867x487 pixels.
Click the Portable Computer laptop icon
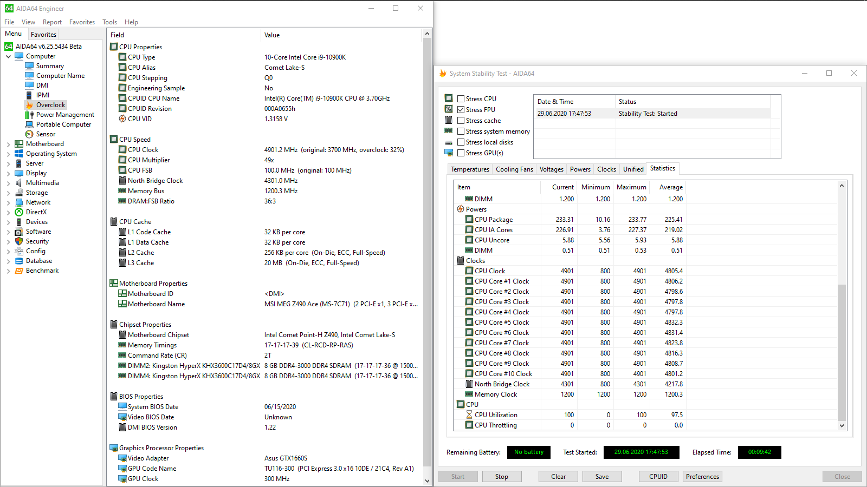coord(29,124)
